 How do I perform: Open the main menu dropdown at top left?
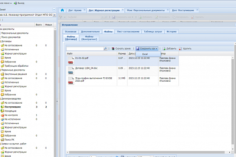pos(6,3)
